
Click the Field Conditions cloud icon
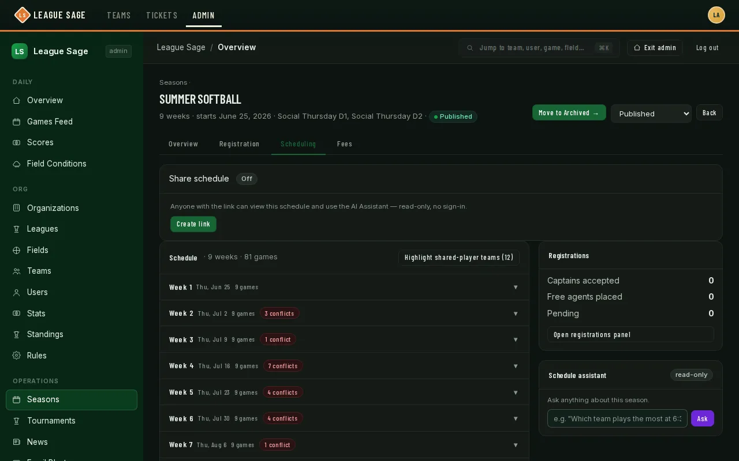pyautogui.click(x=17, y=164)
